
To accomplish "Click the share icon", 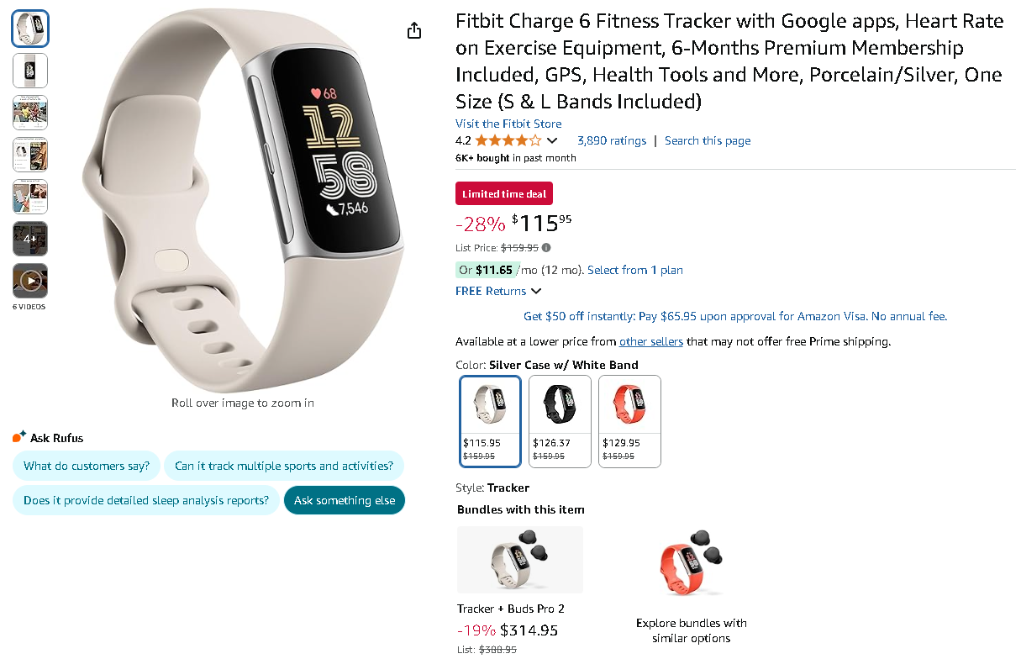I will tap(413, 29).
